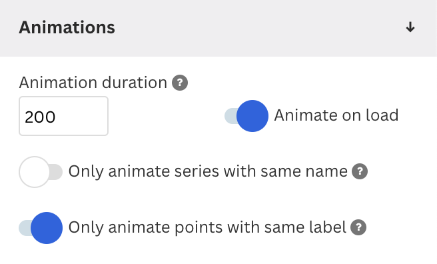Image resolution: width=437 pixels, height=264 pixels.
Task: Turn off Only animate points with same label
Action: (41, 228)
